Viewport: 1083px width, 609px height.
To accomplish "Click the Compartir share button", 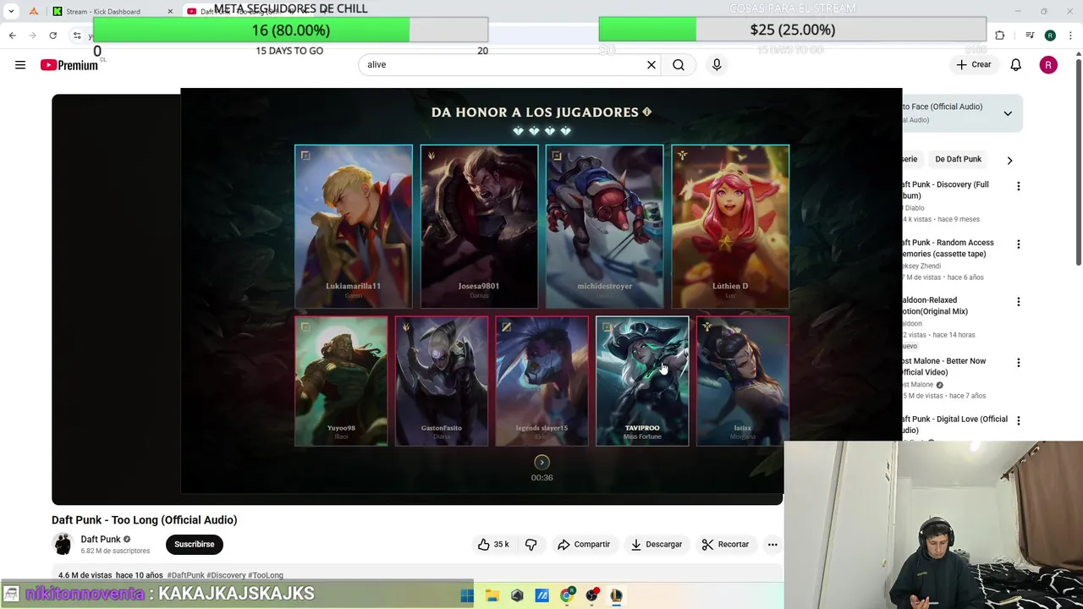I will point(583,545).
